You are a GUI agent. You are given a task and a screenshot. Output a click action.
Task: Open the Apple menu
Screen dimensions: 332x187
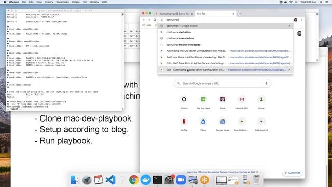click(x=5, y=2)
